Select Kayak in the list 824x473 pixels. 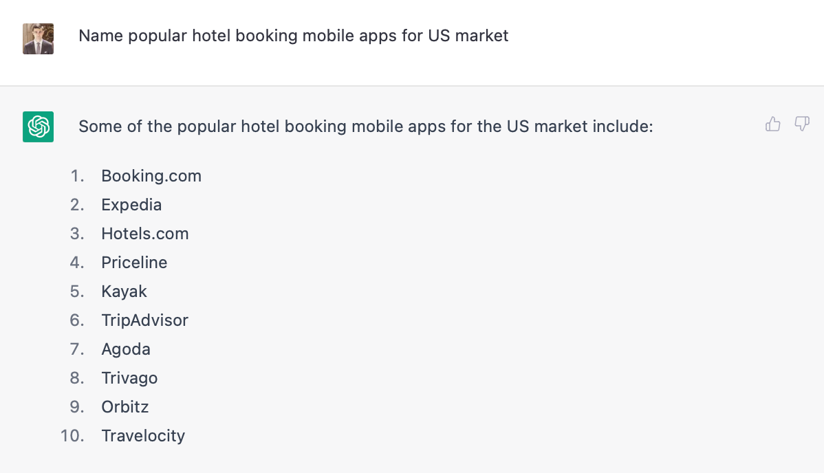(x=124, y=291)
